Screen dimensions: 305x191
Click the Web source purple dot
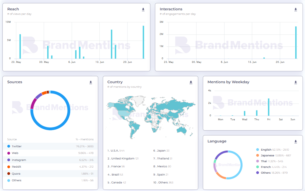9,153
